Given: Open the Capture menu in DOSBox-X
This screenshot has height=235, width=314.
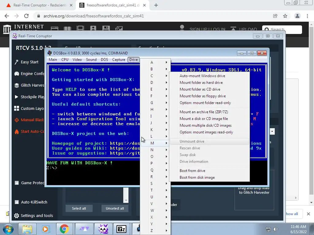Looking at the screenshot, I should click(x=119, y=60).
